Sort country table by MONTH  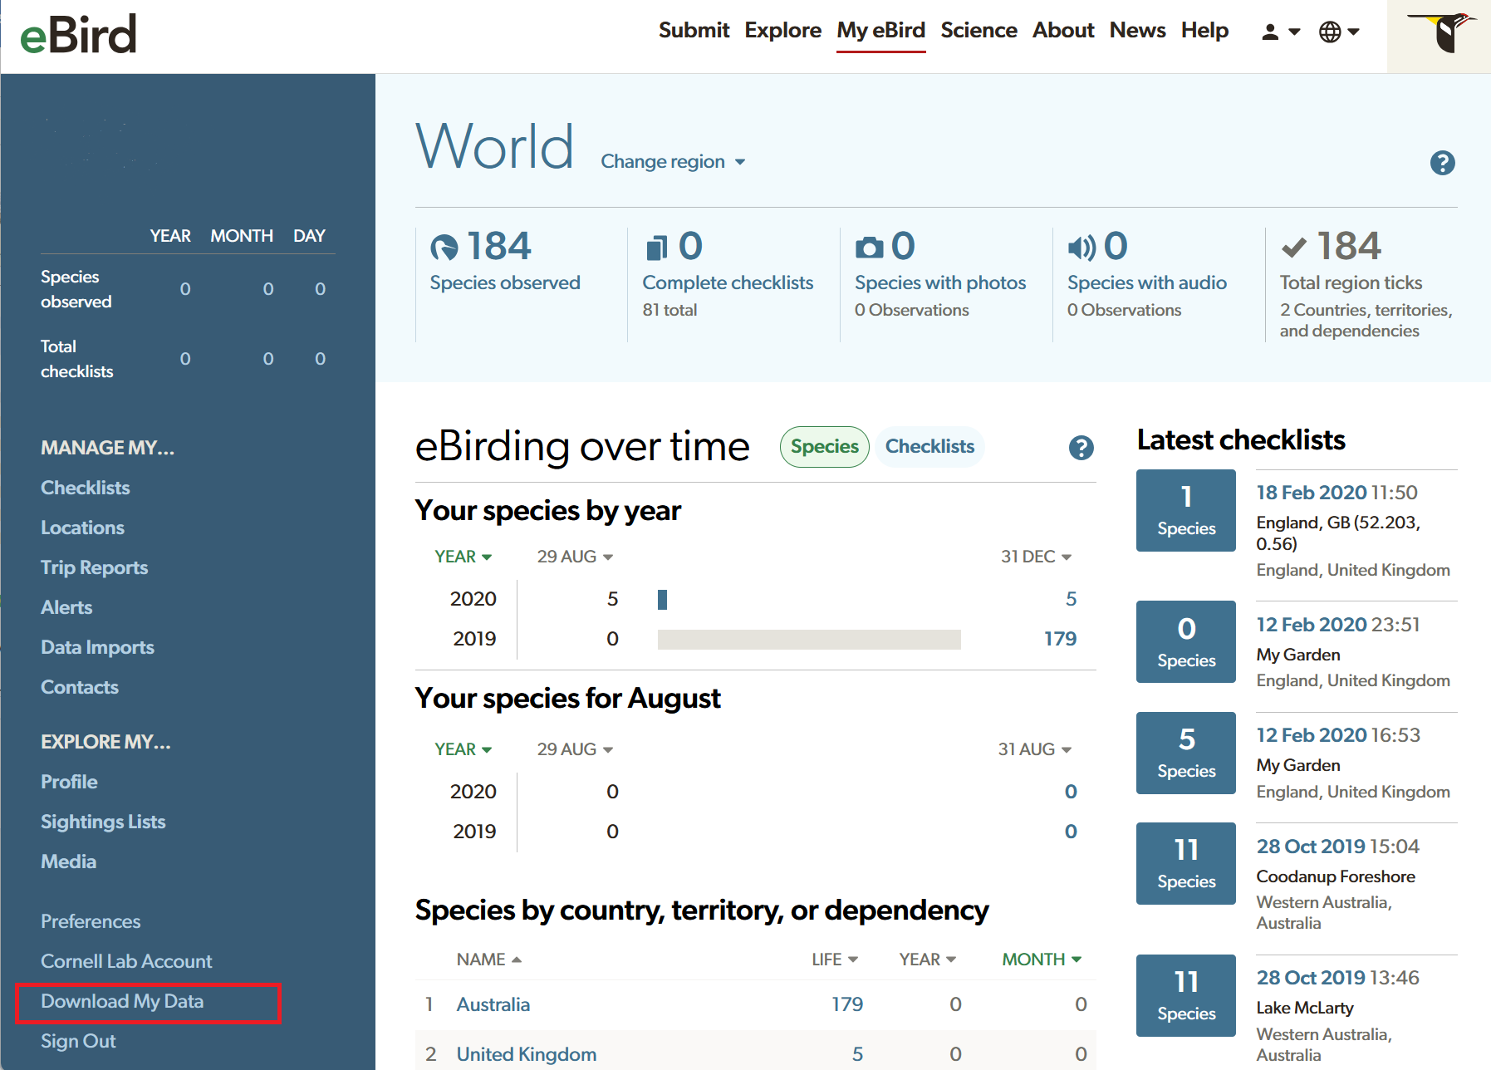1042,960
